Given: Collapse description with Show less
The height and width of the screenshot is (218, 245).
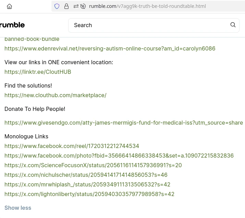Looking at the screenshot, I should coord(18,208).
